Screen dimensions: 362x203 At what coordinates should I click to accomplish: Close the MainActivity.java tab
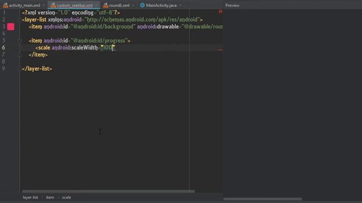[x=180, y=5]
